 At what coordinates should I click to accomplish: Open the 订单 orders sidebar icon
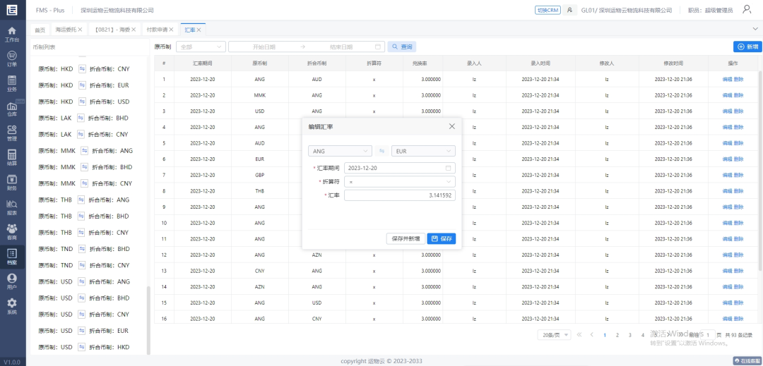pyautogui.click(x=12, y=59)
